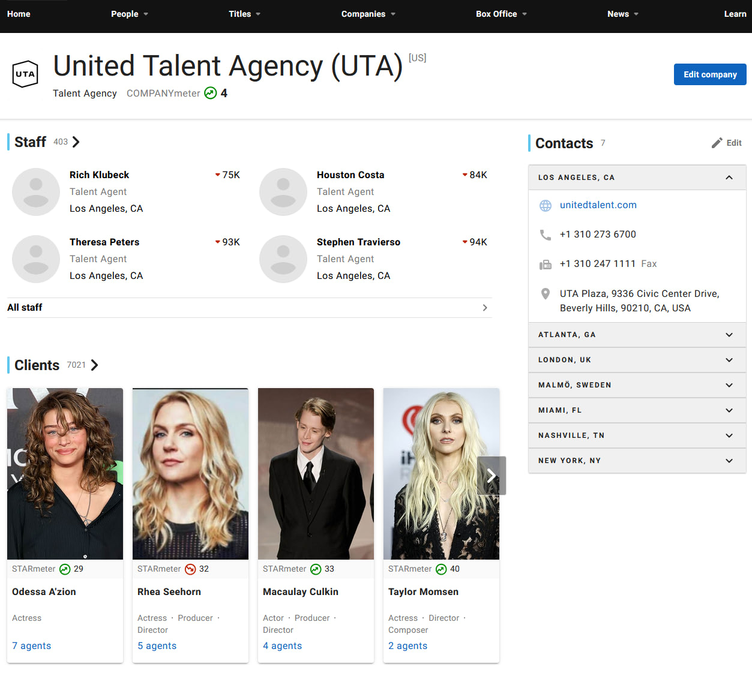Image resolution: width=752 pixels, height=673 pixels.
Task: Click the fax machine icon before the fax number
Action: (545, 264)
